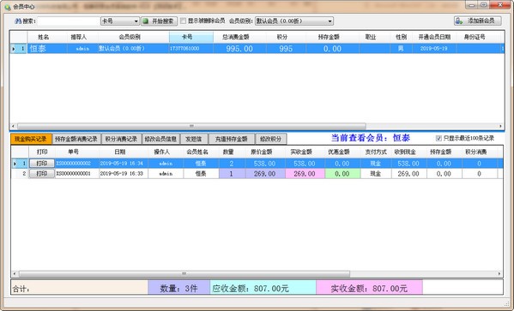This screenshot has width=514, height=311.
Task: Click the pink 实收金额 cell 269.00
Action: pos(305,174)
